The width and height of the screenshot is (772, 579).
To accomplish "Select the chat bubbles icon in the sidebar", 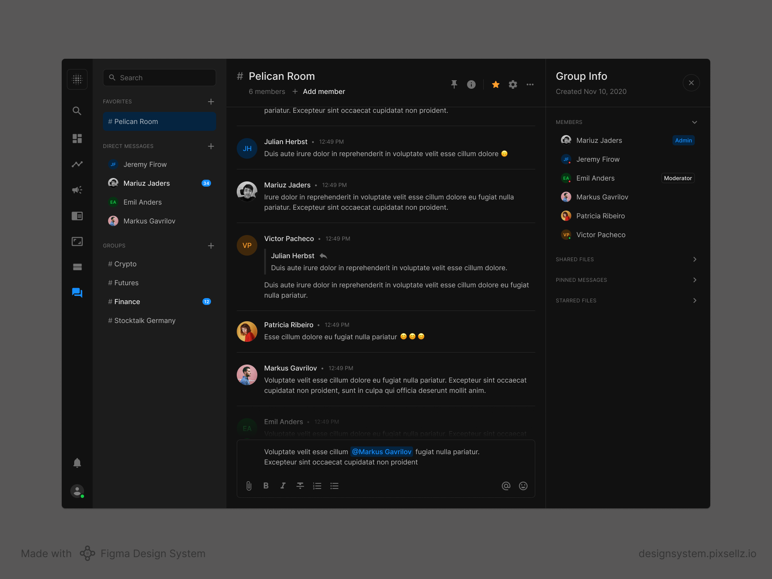I will (x=77, y=293).
